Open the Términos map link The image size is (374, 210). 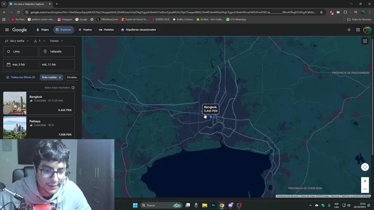tap(335, 196)
